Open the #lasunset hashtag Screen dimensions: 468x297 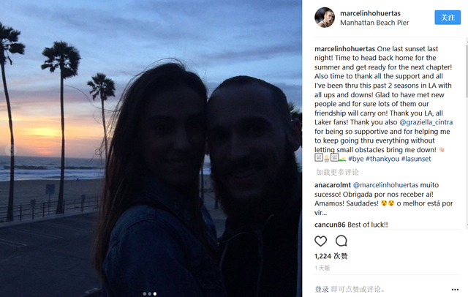(416, 159)
